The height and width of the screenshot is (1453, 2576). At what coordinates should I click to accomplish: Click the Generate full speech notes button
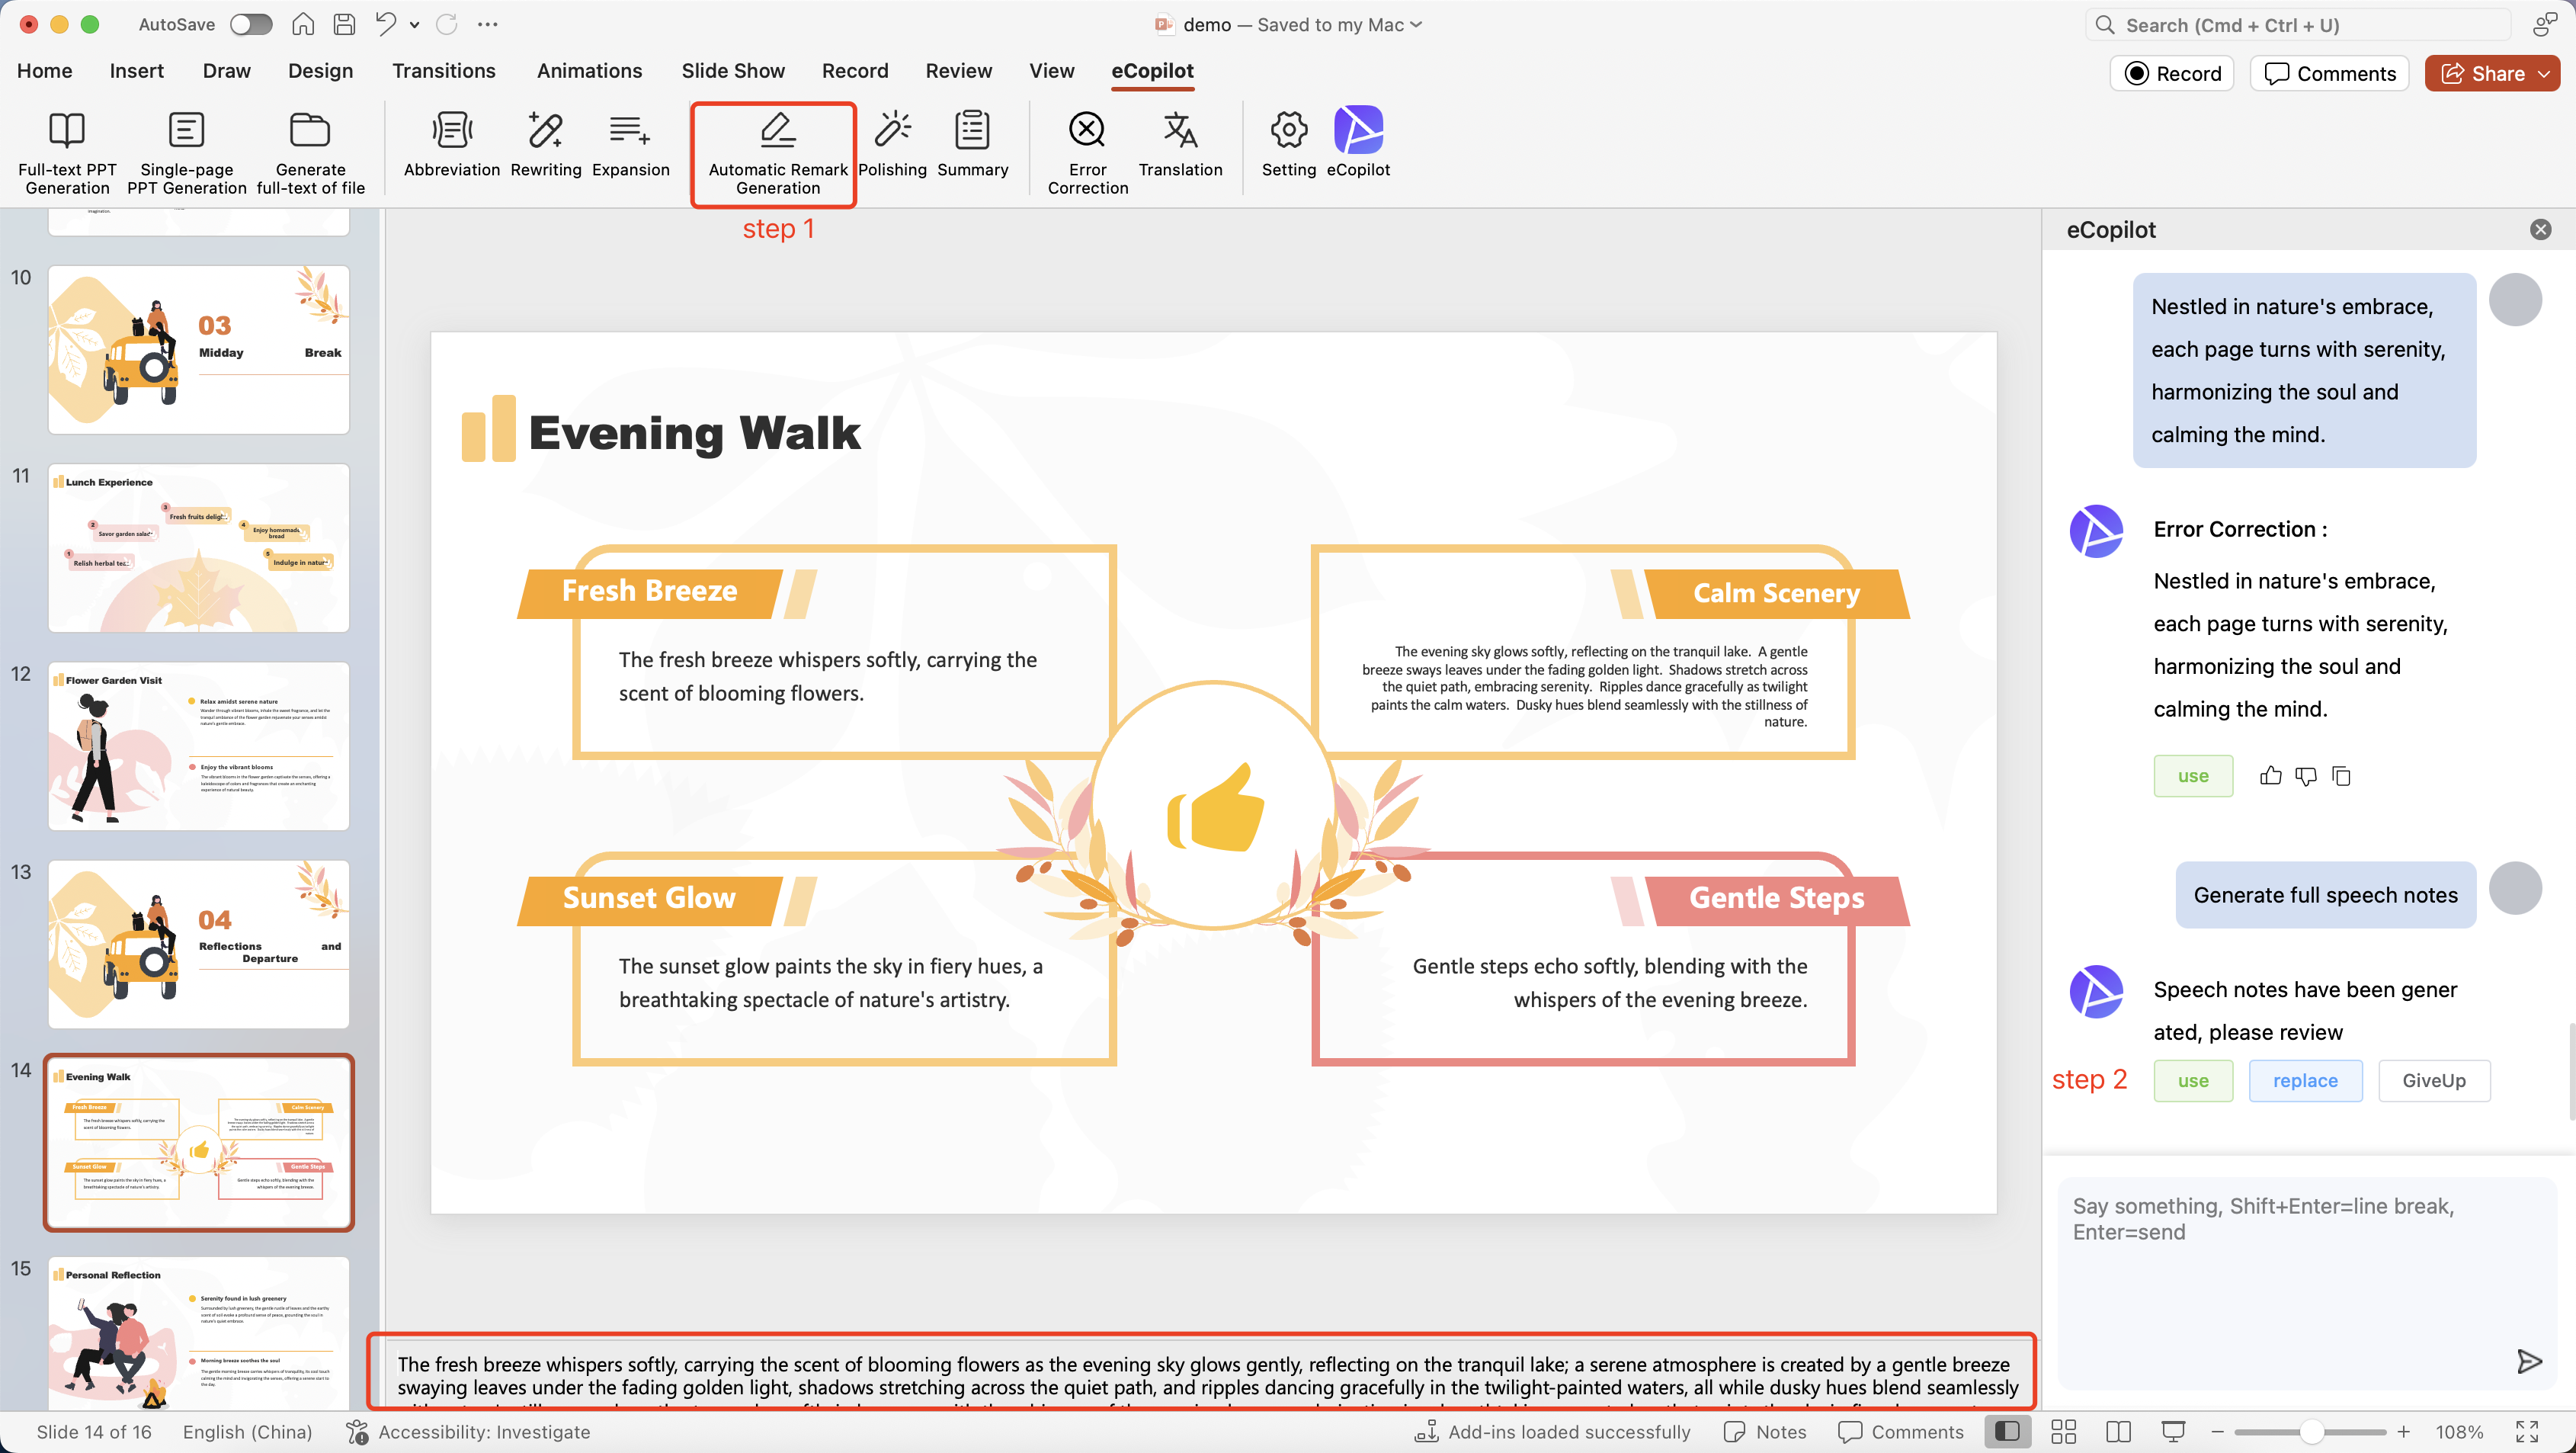(2325, 894)
